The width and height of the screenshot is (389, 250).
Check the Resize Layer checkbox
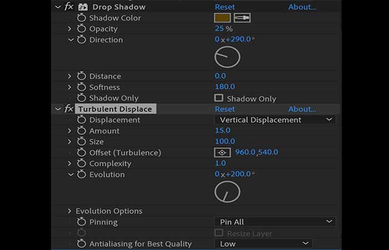tap(218, 233)
